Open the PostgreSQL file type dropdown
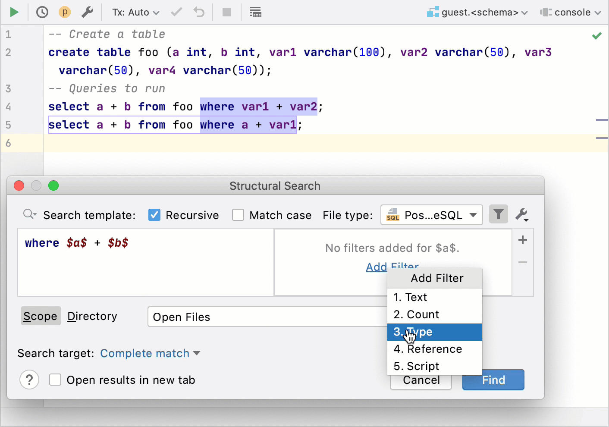609x427 pixels. coord(431,214)
